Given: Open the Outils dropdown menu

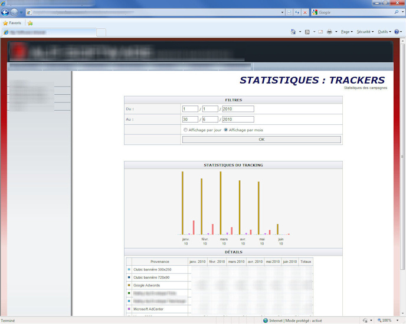Looking at the screenshot, I should (384, 32).
